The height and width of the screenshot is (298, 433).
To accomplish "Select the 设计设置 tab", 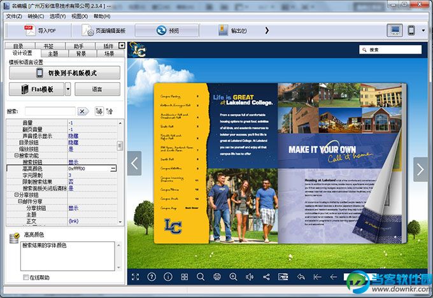I will coord(23,53).
